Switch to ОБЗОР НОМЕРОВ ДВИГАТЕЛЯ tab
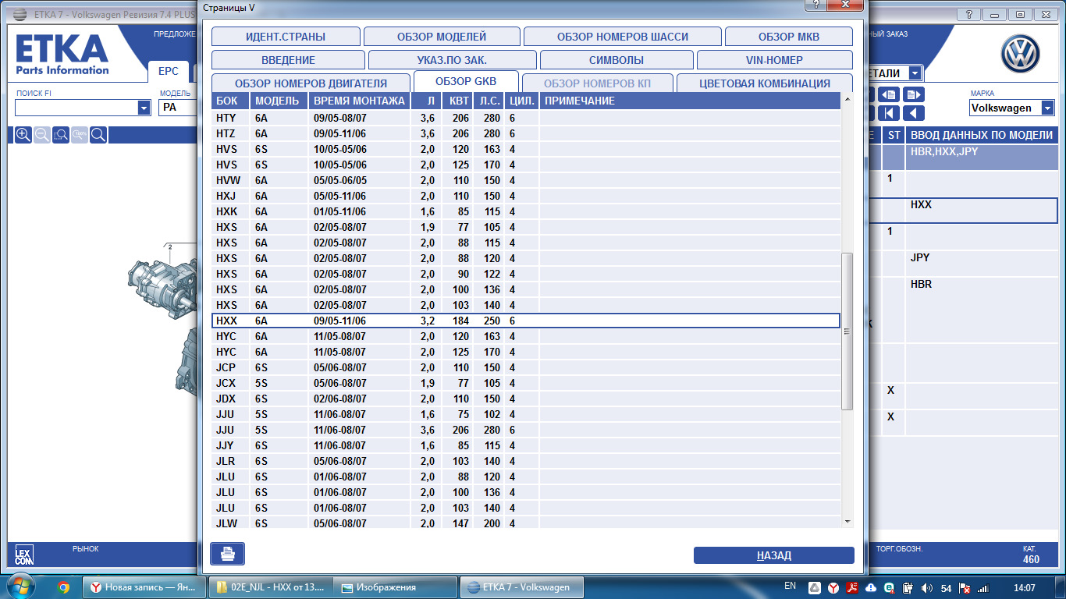The image size is (1066, 599). click(x=311, y=83)
